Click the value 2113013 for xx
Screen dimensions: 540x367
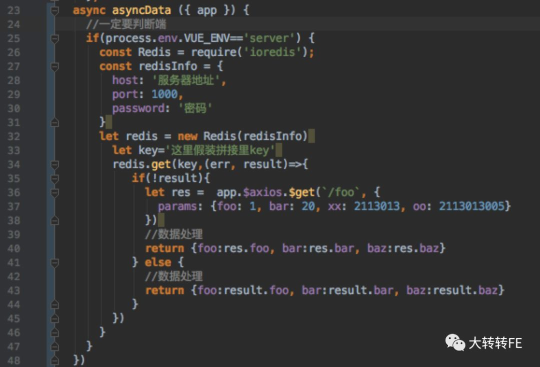[377, 206]
